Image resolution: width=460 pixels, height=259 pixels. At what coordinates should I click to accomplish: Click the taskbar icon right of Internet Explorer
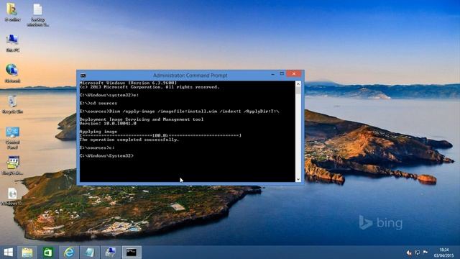tap(89, 253)
